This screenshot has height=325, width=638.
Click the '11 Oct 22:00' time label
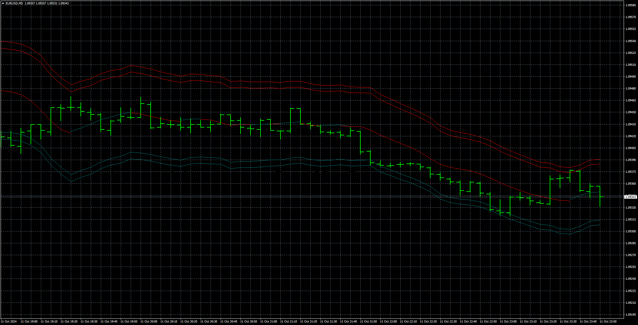point(388,322)
